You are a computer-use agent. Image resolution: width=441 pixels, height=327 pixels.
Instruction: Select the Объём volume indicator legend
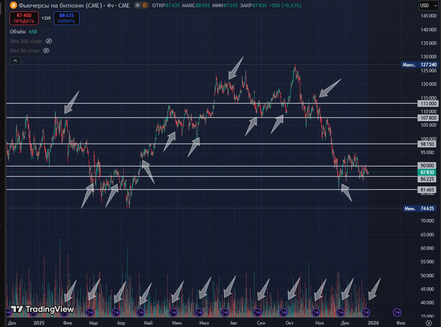click(17, 31)
